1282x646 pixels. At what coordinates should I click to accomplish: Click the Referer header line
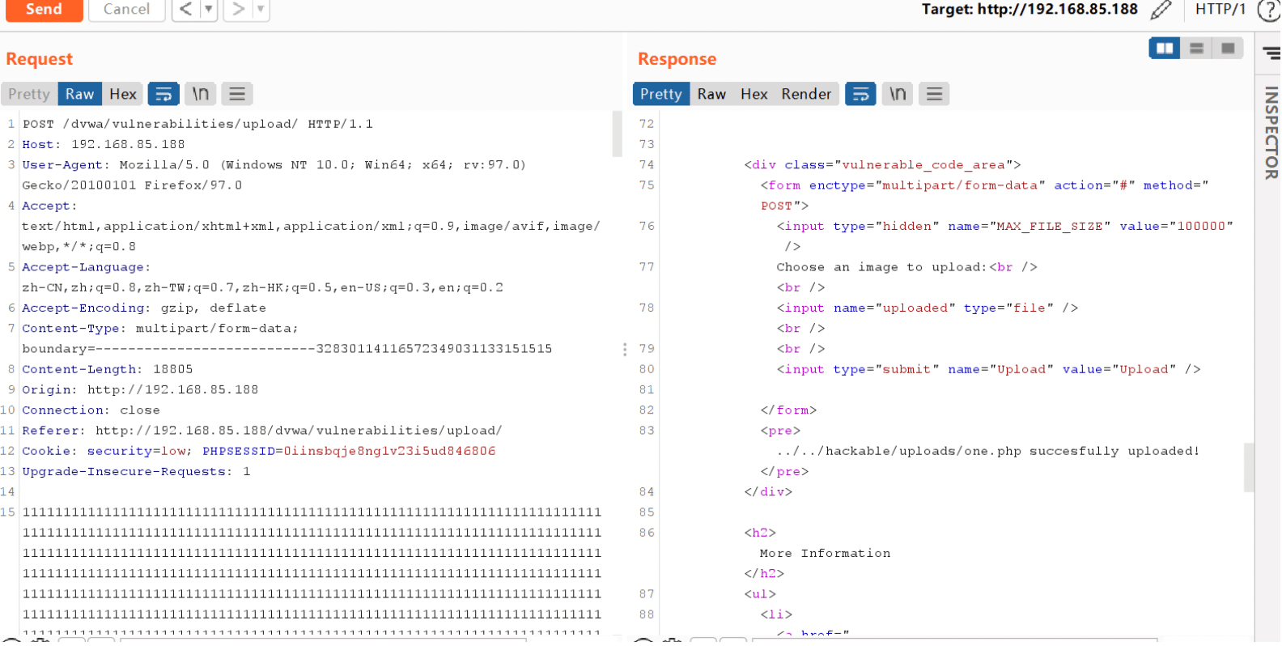[x=261, y=431]
